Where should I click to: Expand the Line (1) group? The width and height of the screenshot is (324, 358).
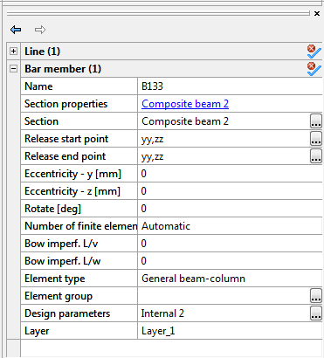[x=13, y=52]
